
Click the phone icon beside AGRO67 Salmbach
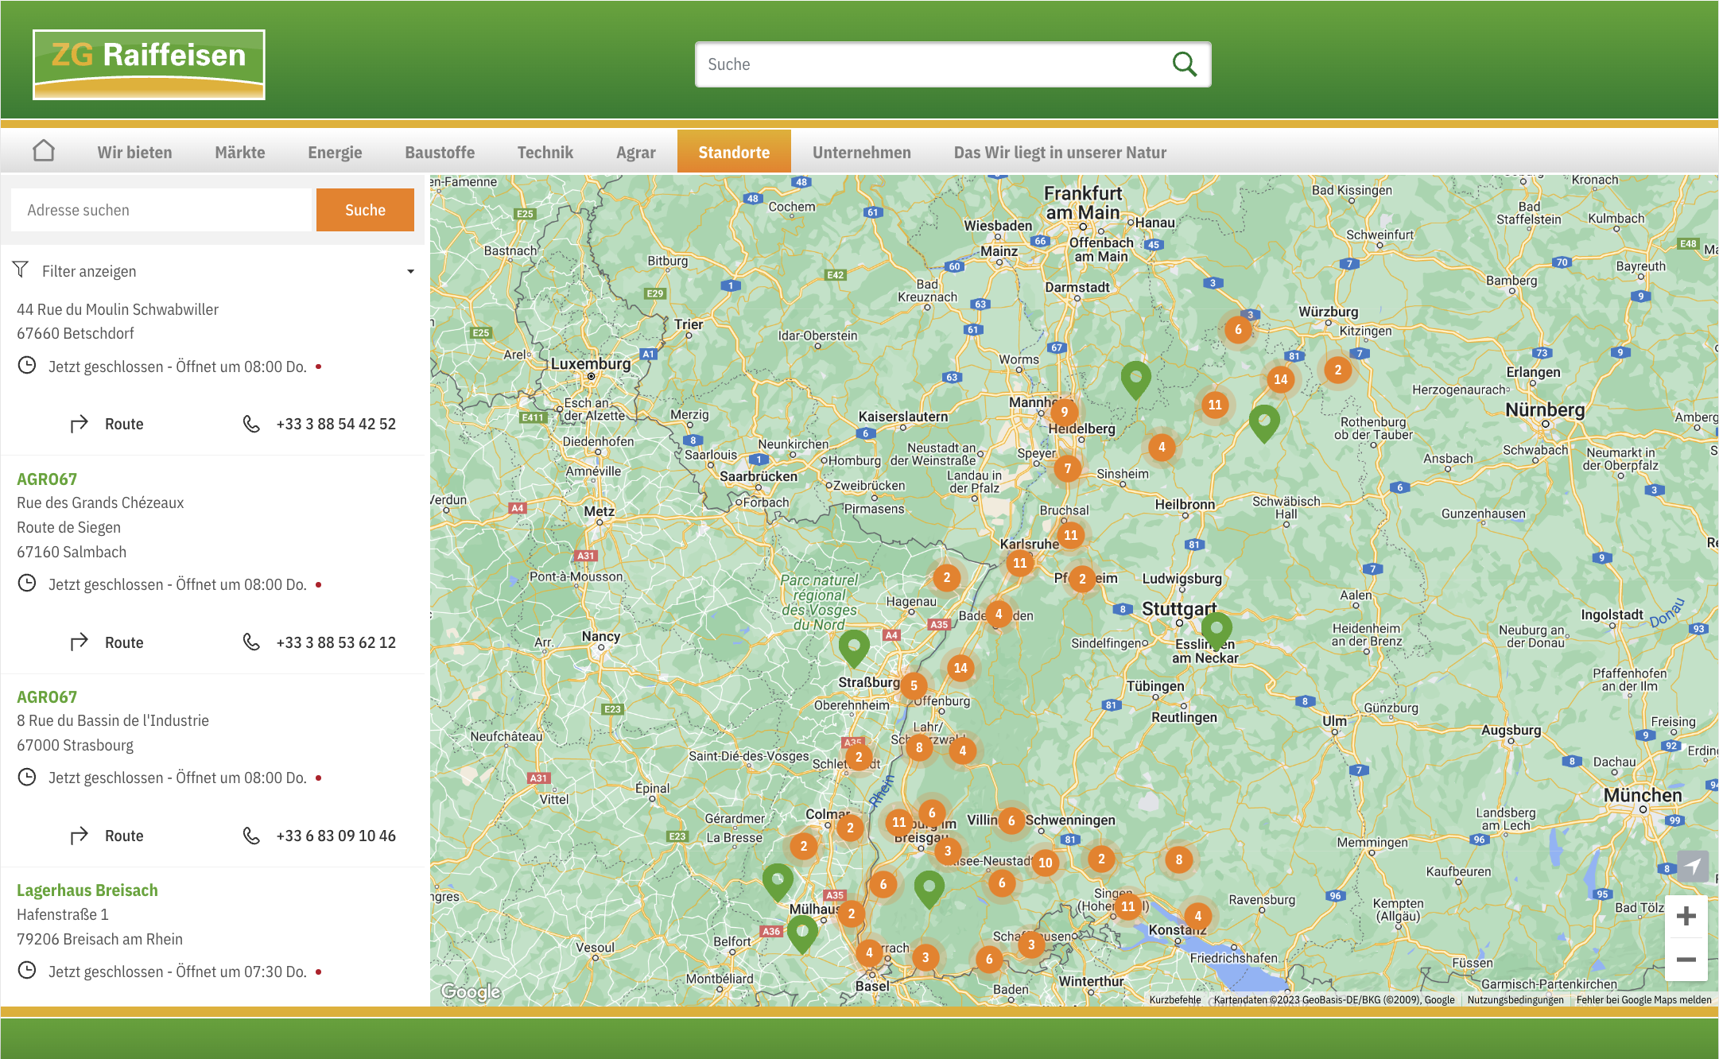point(251,642)
